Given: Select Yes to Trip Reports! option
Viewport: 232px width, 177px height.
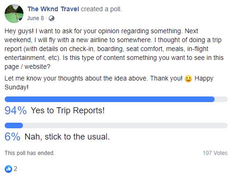Looking at the screenshot, I should click(x=67, y=111).
